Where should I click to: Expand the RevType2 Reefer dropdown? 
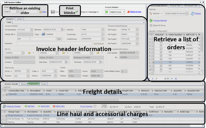[137, 34]
